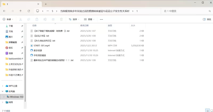Screen dimensions: 213x112
Task: Click the Rename icon in toolbar
Action: point(45,19)
